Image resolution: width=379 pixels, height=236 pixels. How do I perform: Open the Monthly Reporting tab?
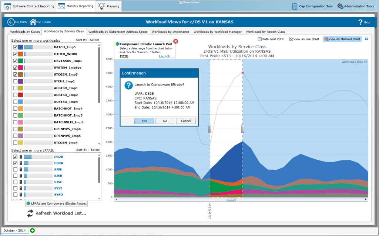click(76, 6)
